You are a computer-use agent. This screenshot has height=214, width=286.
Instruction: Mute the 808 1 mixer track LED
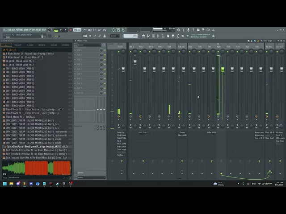(x=130, y=52)
